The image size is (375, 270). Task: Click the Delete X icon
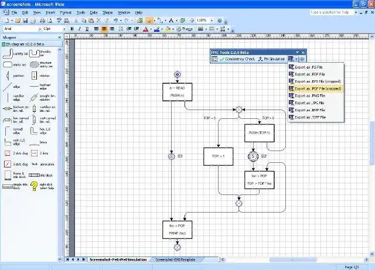point(98,21)
